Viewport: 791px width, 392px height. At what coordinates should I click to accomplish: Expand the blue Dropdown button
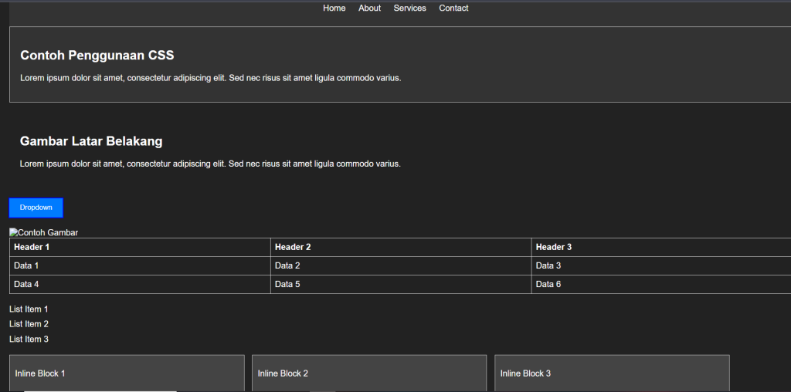36,208
